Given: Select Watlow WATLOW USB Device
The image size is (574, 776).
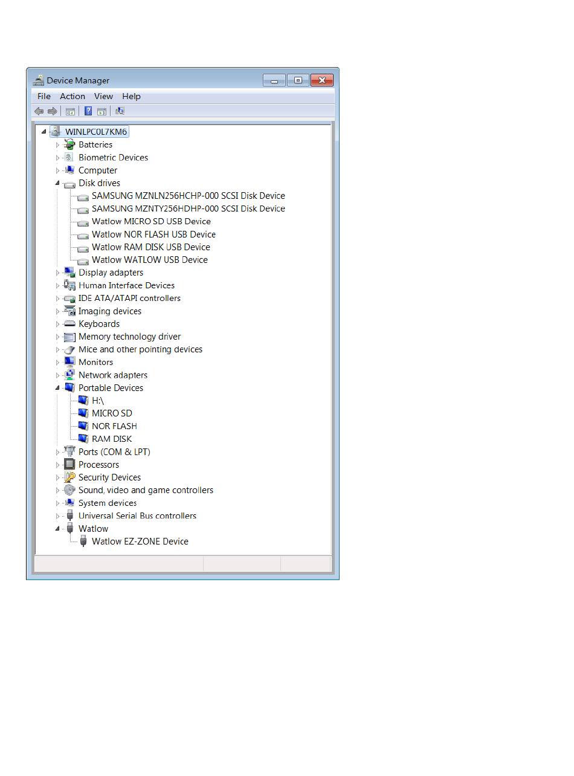Looking at the screenshot, I should click(x=150, y=260).
